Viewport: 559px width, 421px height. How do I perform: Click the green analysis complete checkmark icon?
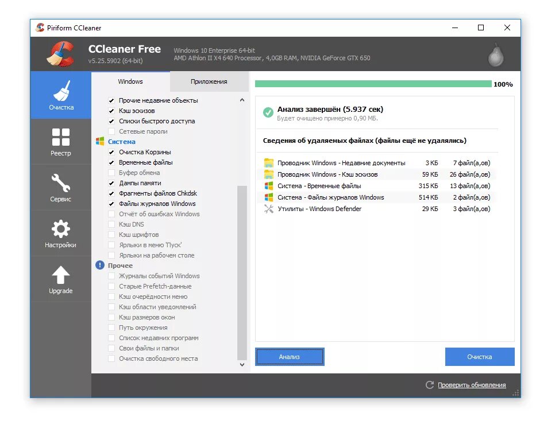268,112
